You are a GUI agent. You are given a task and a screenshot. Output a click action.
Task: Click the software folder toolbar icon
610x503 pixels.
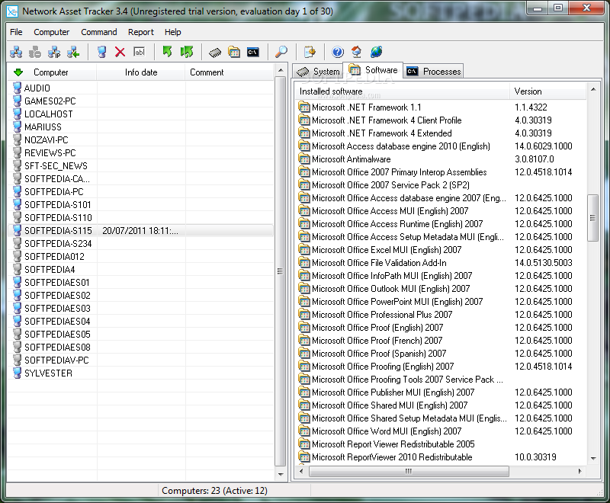[234, 52]
